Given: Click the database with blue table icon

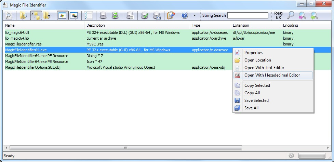Looking at the screenshot, I should 157,15.
